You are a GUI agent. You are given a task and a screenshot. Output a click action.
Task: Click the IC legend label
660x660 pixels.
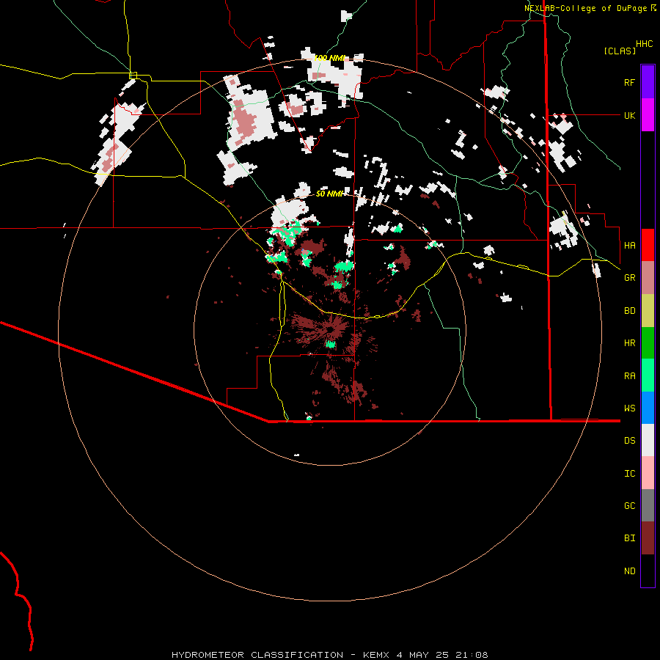click(x=629, y=474)
